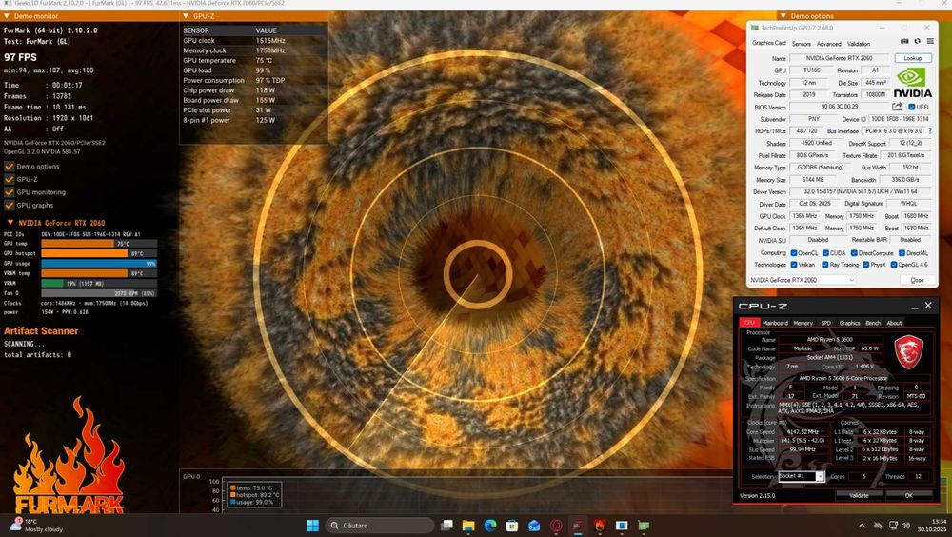Click the GPU temp orange bar
This screenshot has height=537, width=952.
pos(78,244)
